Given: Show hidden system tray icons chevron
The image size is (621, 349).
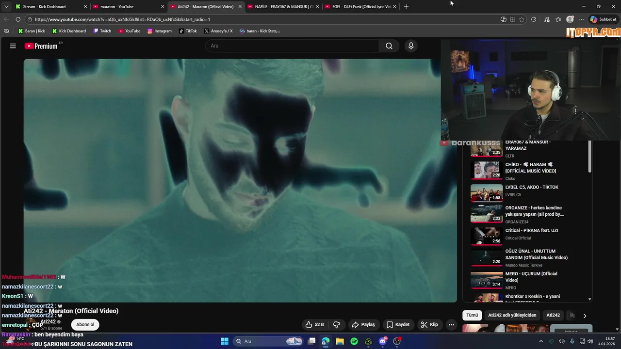Looking at the screenshot, I should (541, 341).
